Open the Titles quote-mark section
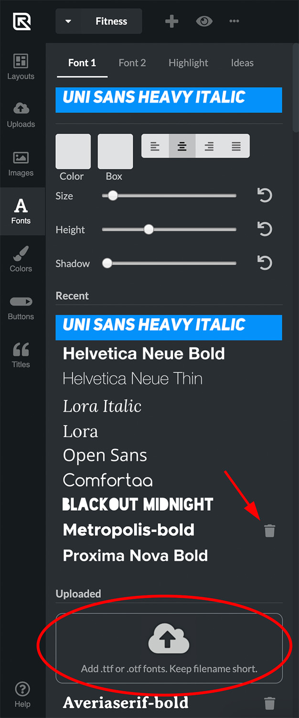 [x=21, y=355]
